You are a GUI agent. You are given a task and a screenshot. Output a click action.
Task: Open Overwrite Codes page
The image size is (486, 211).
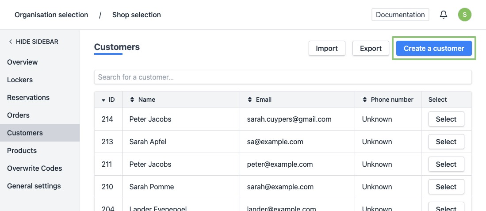[34, 168]
